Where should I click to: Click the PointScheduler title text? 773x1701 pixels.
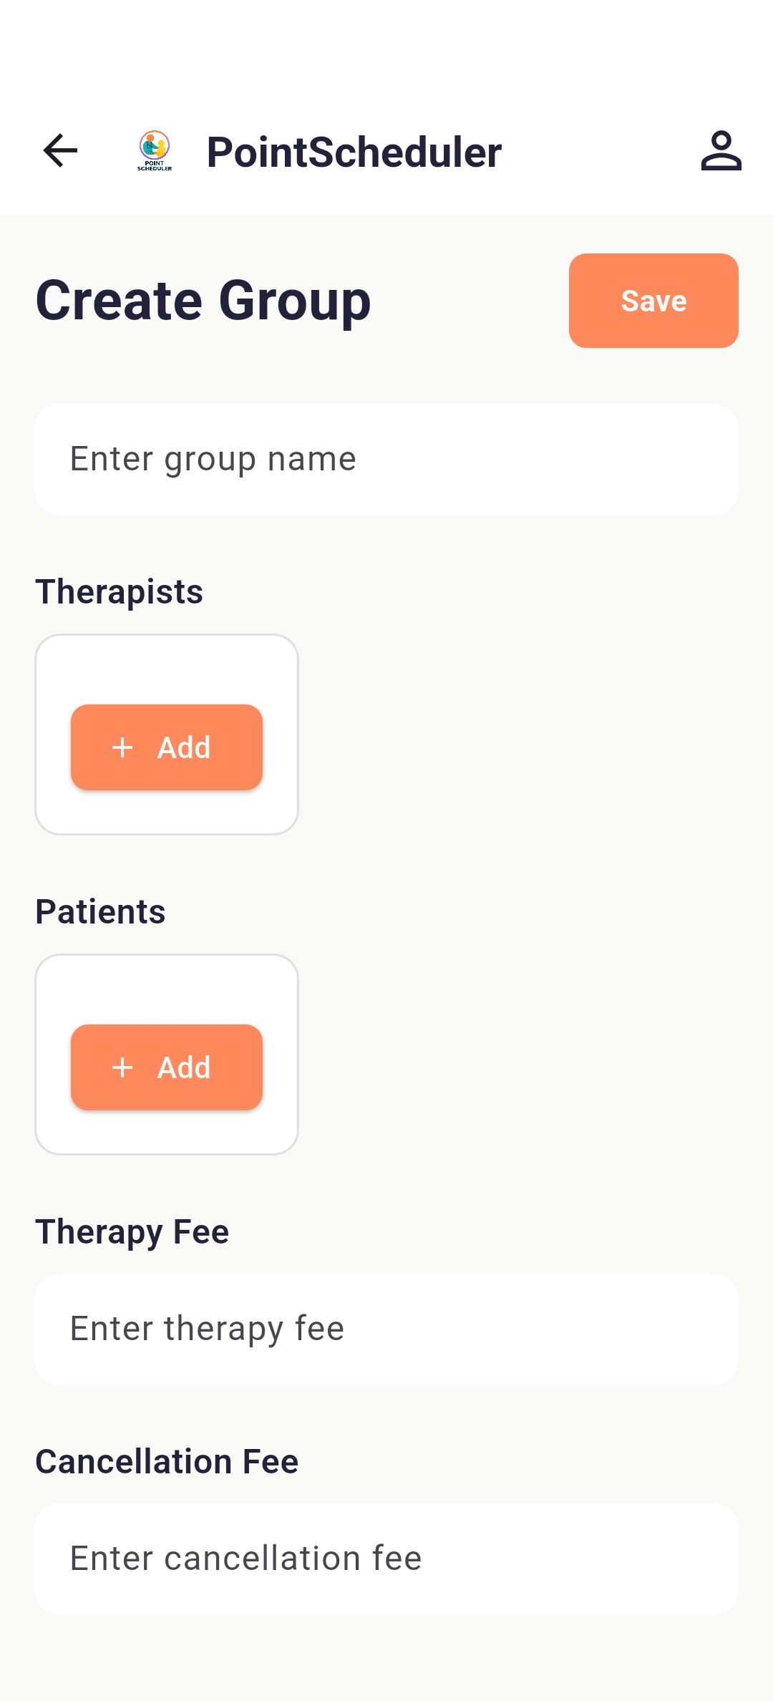(x=354, y=152)
